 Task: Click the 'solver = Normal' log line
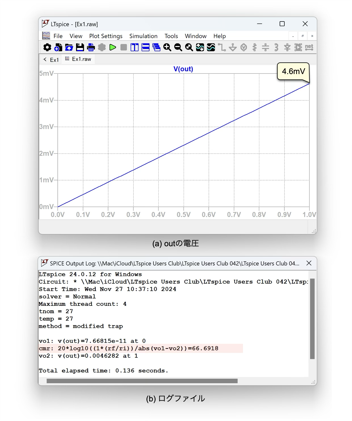point(67,296)
